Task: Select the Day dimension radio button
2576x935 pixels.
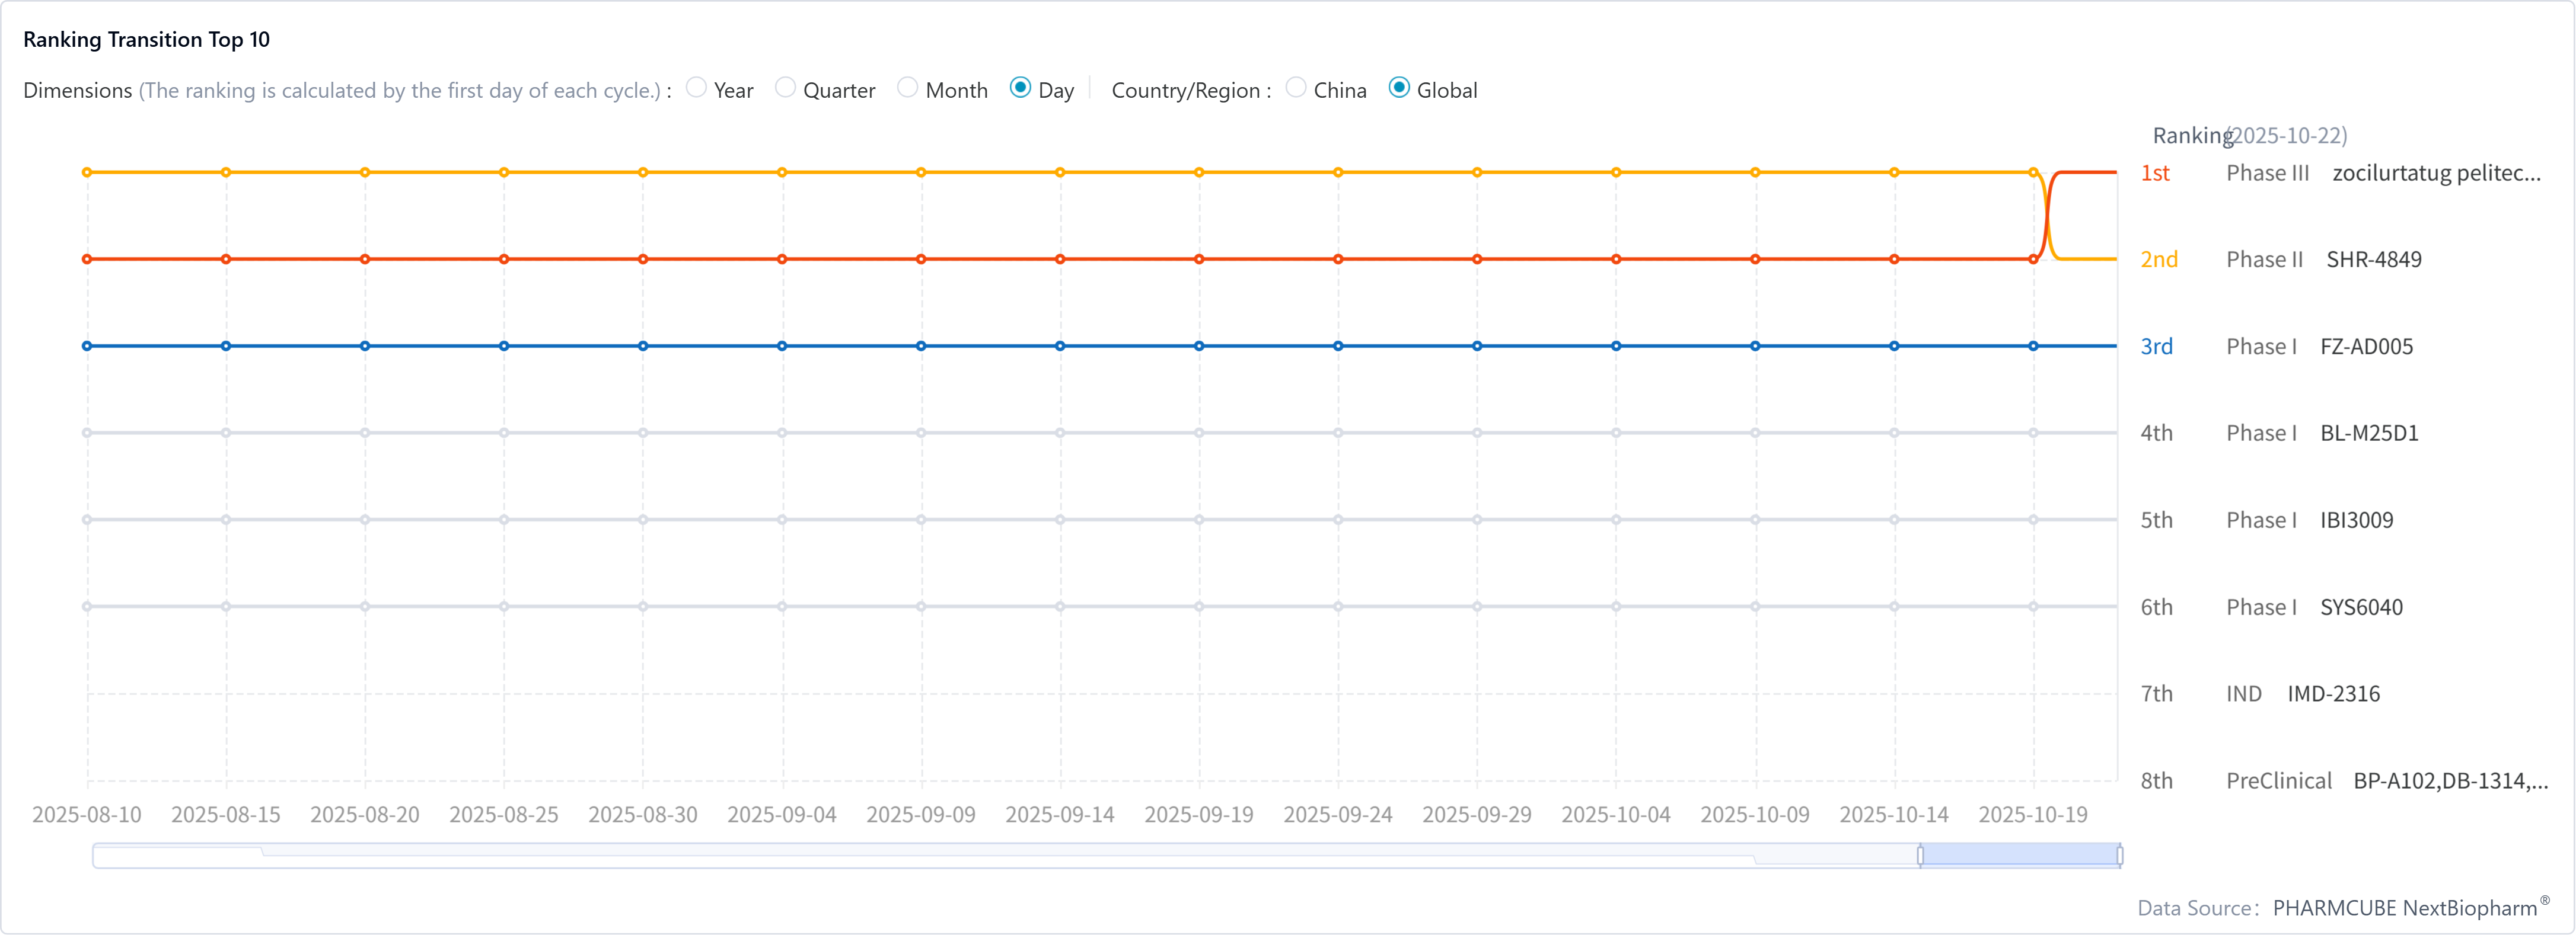Action: point(1020,88)
